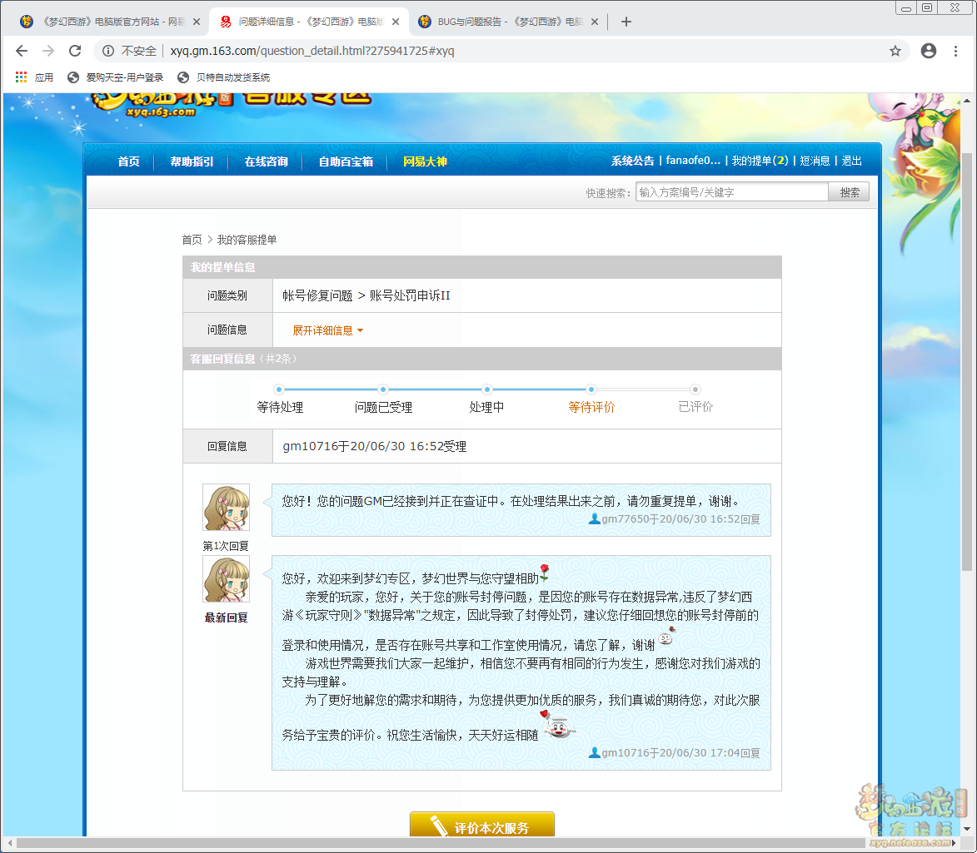The width and height of the screenshot is (977, 853).
Task: Open the 应用 apps grid shortcut
Action: pos(34,77)
